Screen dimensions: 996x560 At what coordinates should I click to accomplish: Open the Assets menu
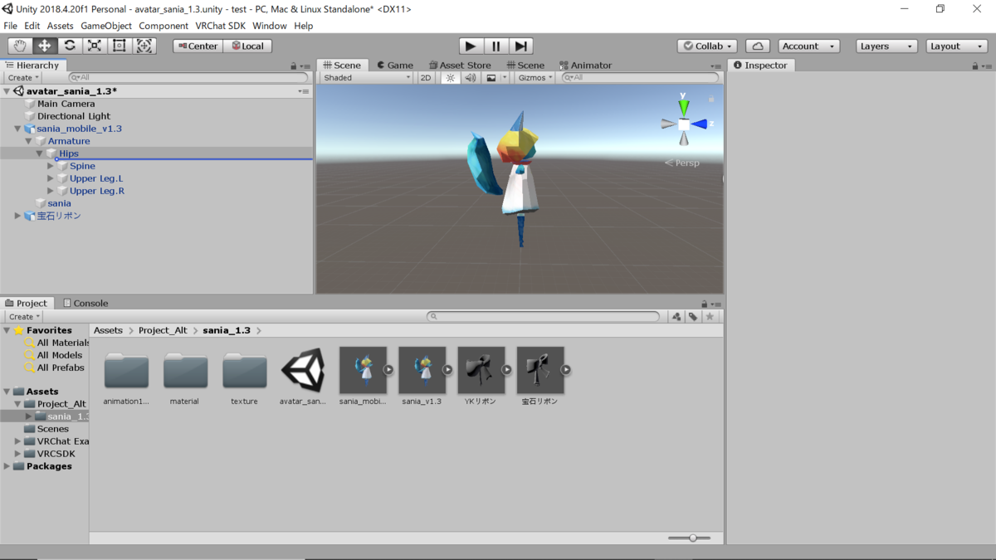(x=60, y=26)
